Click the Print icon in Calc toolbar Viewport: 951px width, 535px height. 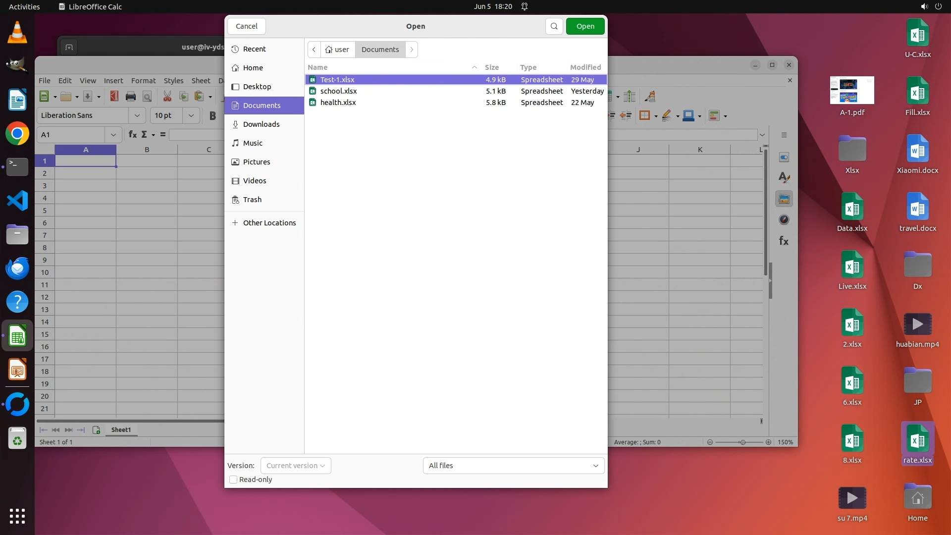[131, 97]
